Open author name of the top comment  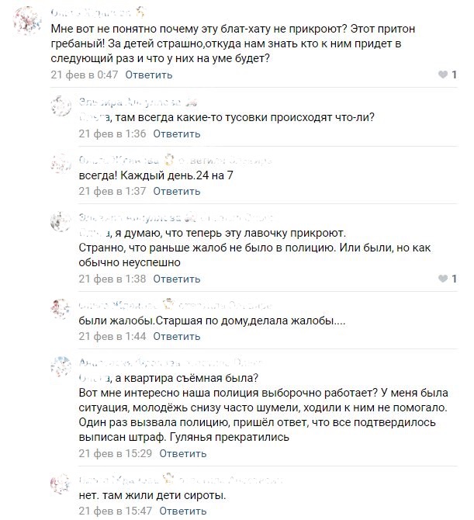(90, 12)
